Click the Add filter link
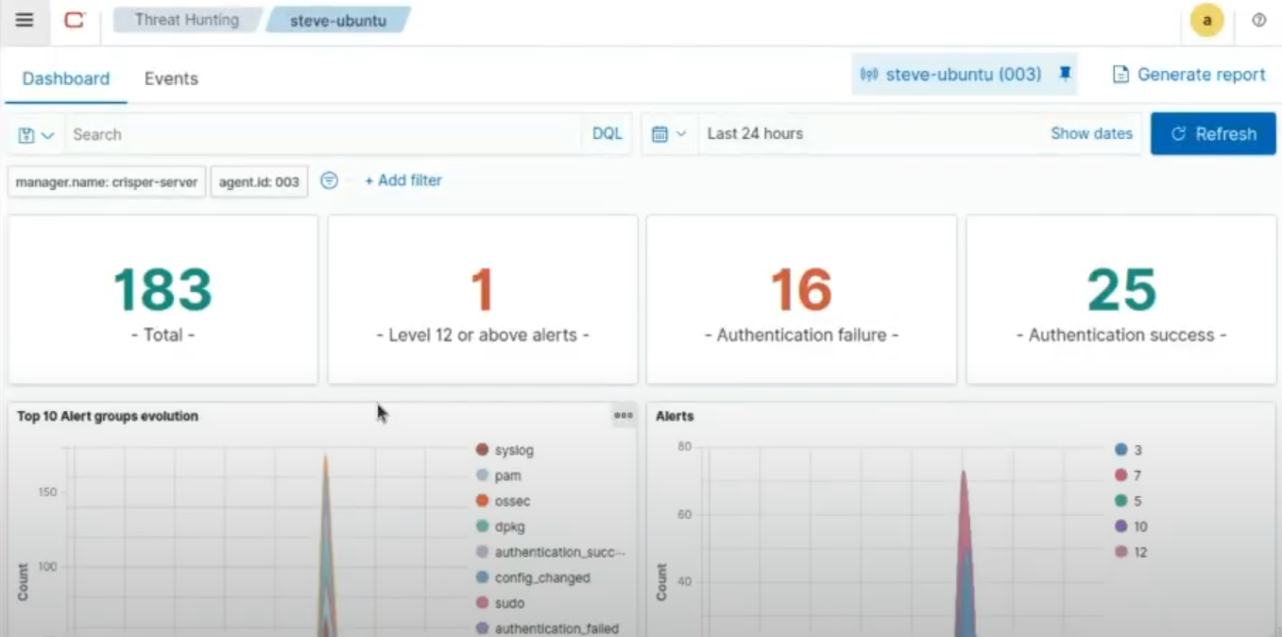Screen dimensions: 1282x637 click(403, 181)
